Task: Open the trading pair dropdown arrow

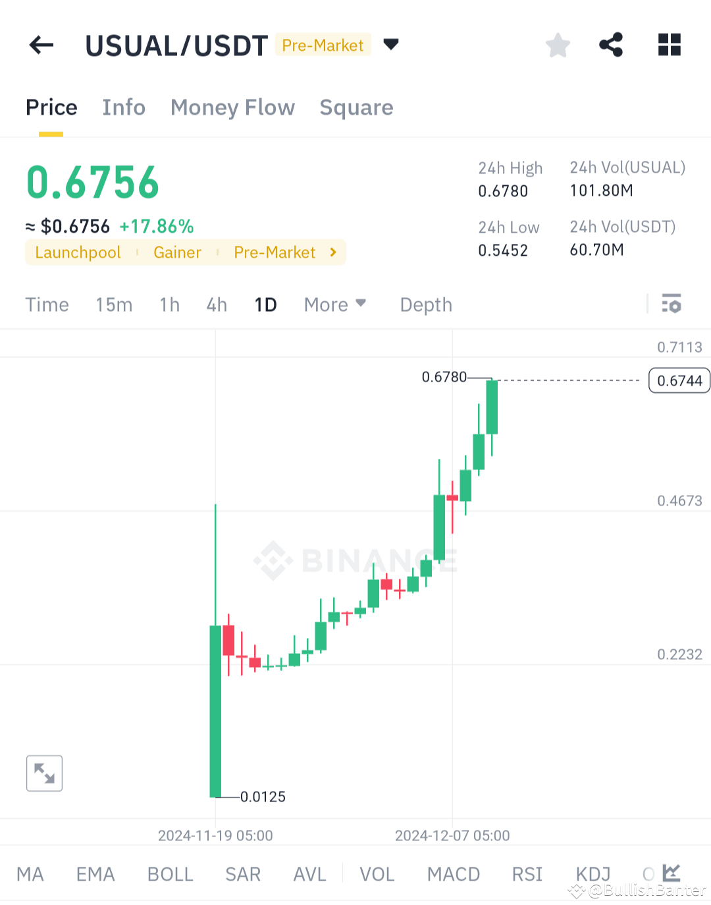Action: point(391,45)
